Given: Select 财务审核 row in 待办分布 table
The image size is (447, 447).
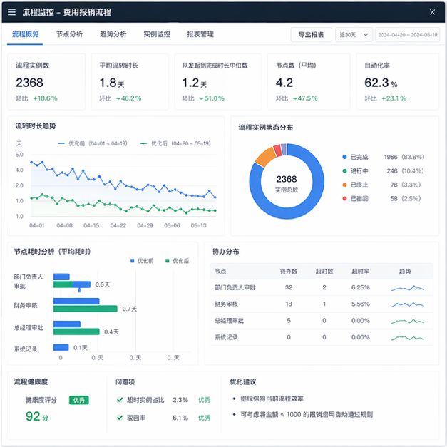Looking at the screenshot, I should [322, 304].
